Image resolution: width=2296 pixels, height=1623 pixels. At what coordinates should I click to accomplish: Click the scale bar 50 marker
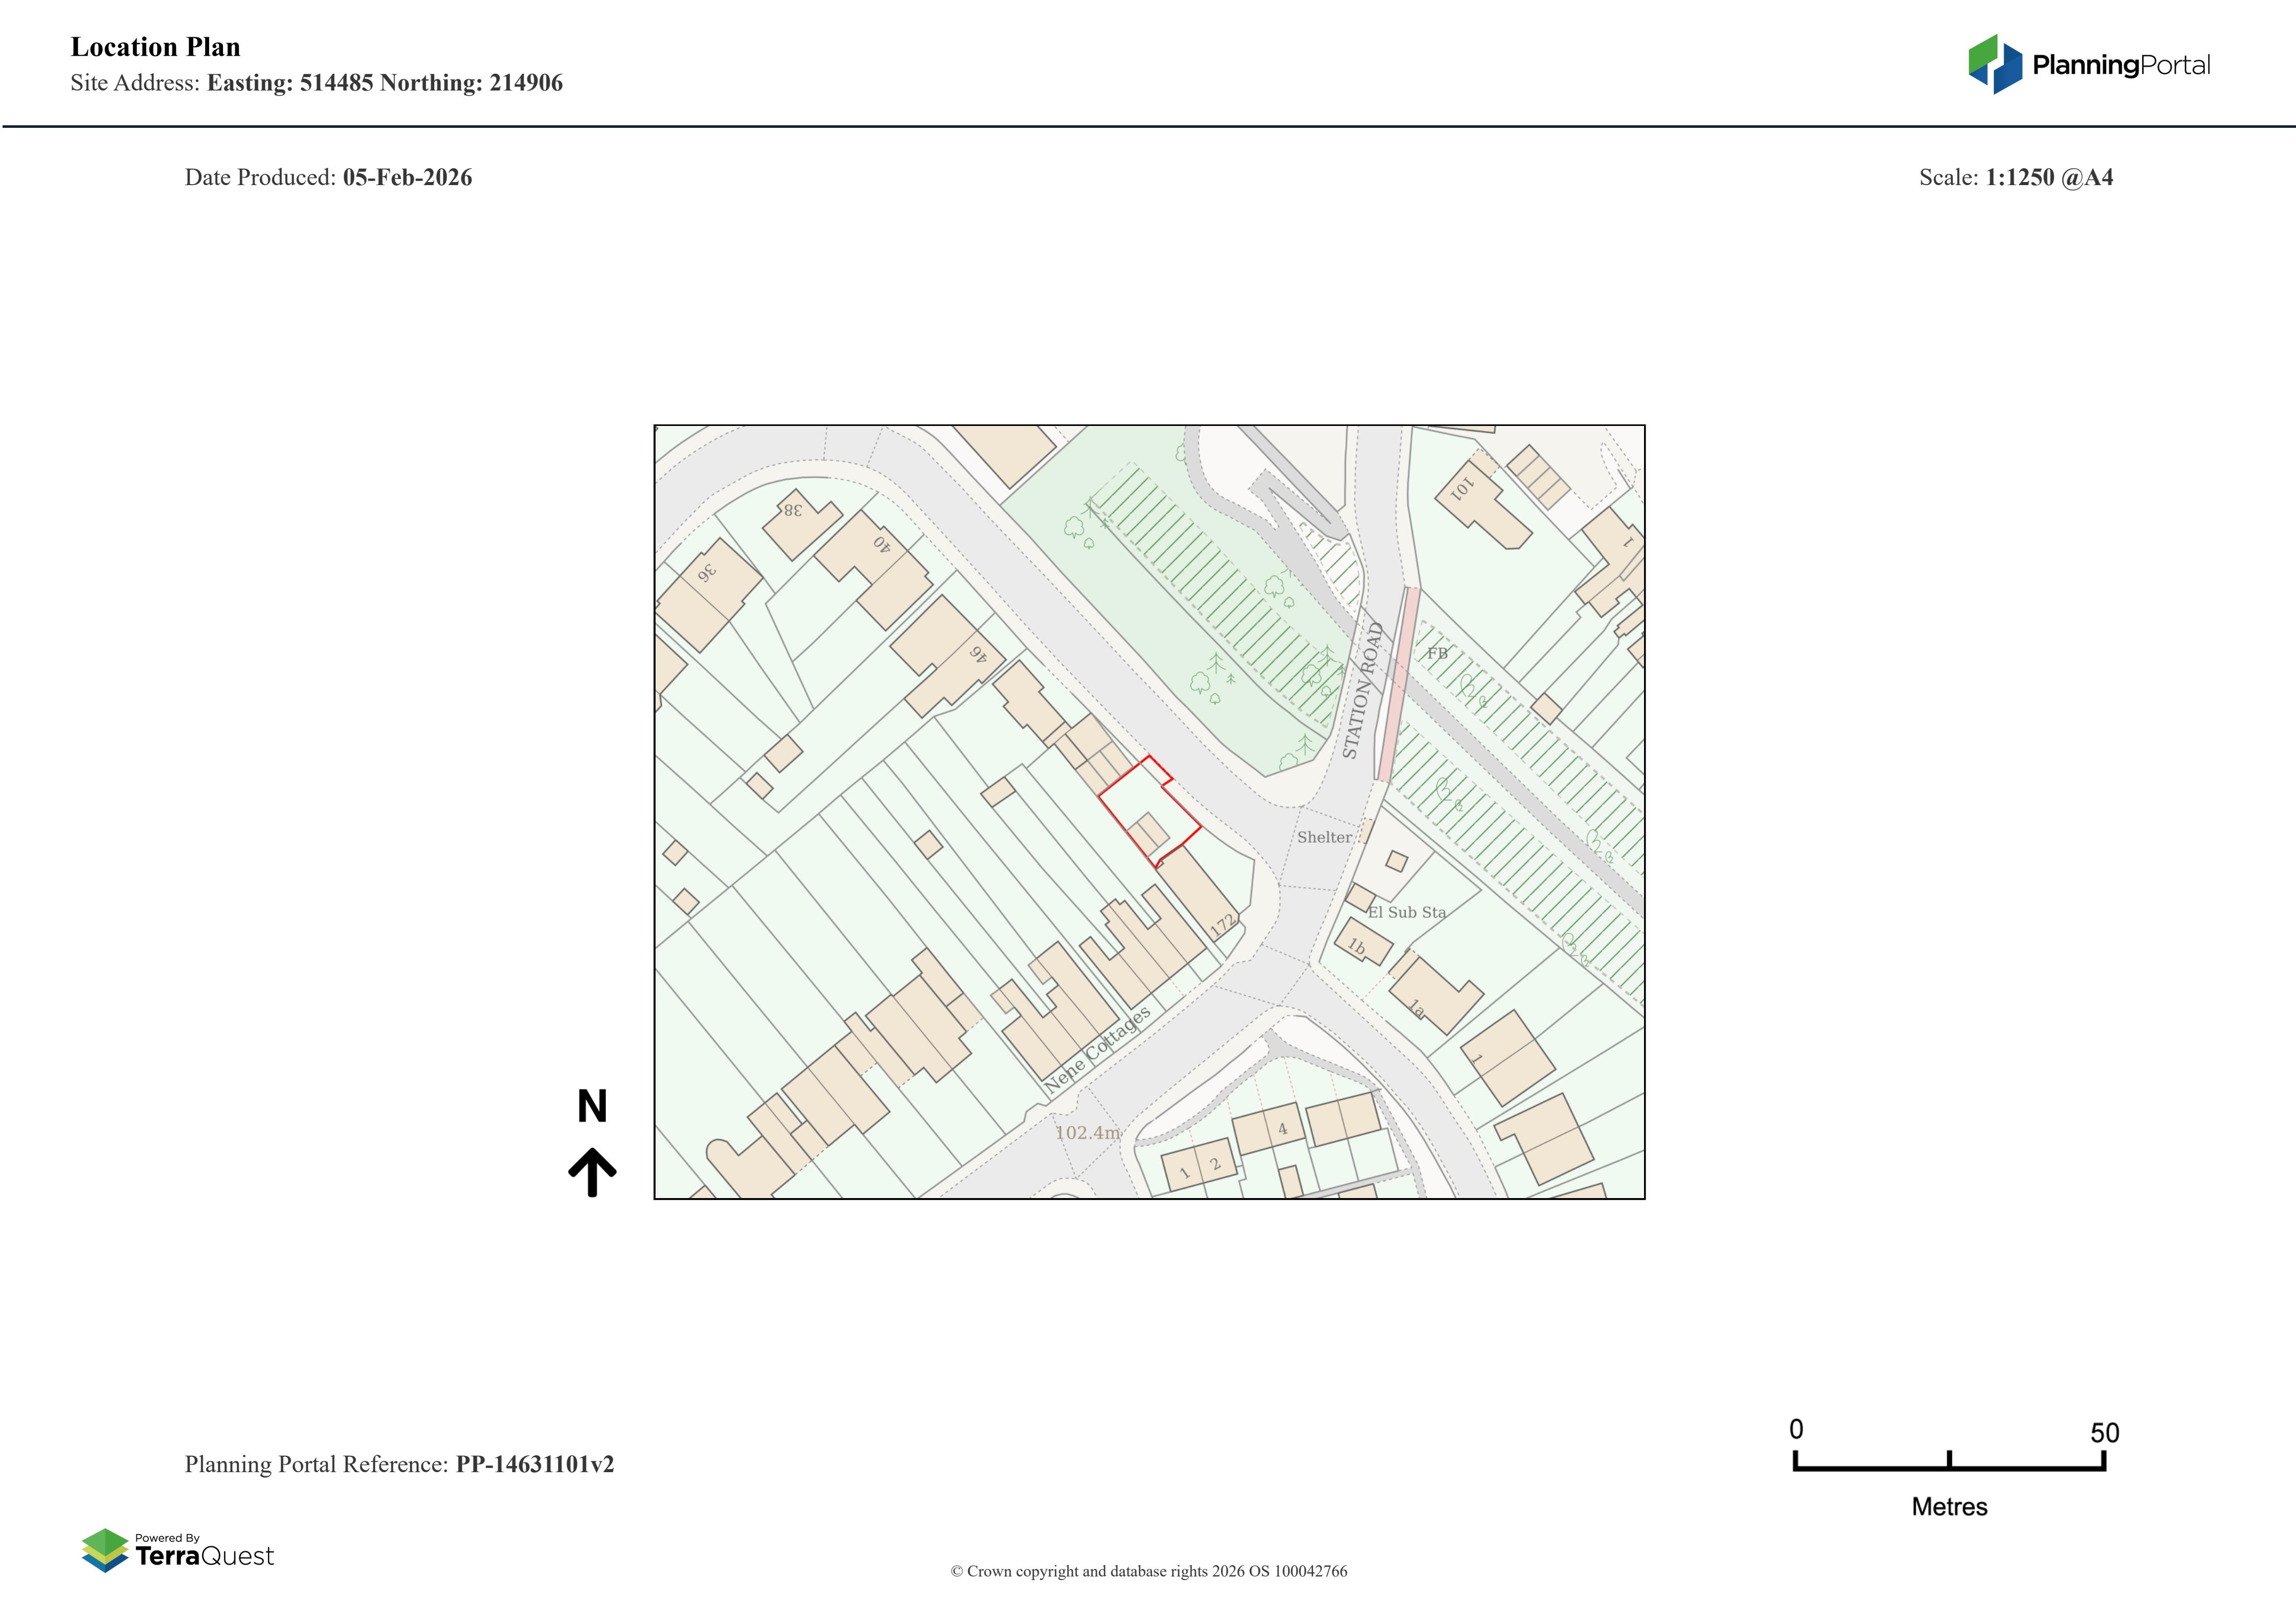2104,1433
